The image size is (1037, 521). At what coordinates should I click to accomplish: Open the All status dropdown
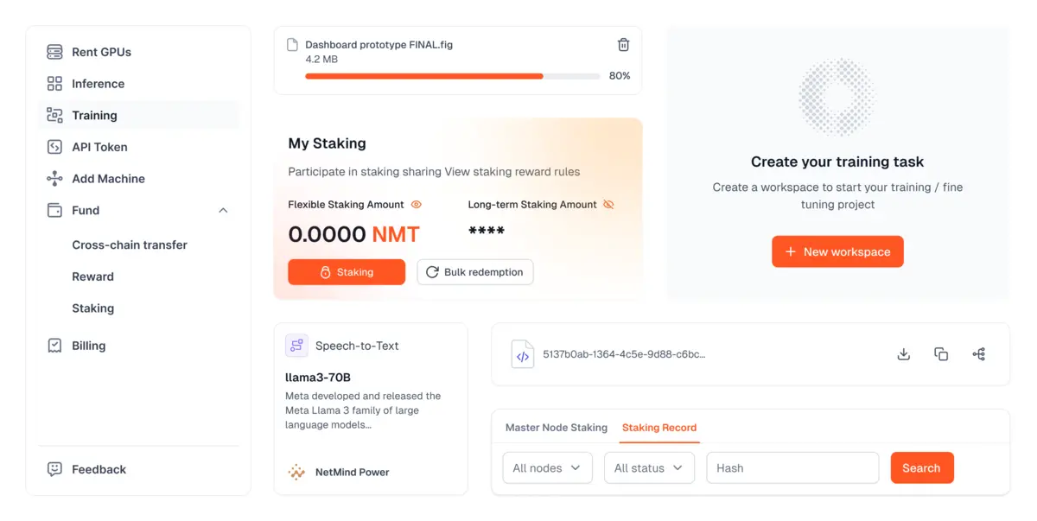648,468
